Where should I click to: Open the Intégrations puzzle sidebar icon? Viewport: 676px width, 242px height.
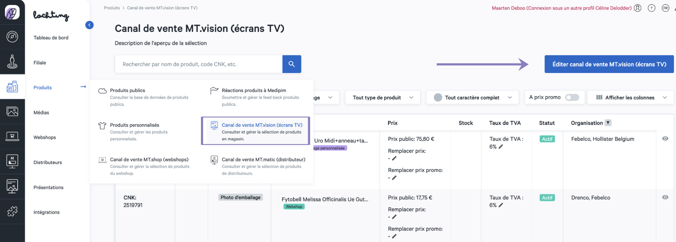pyautogui.click(x=12, y=211)
